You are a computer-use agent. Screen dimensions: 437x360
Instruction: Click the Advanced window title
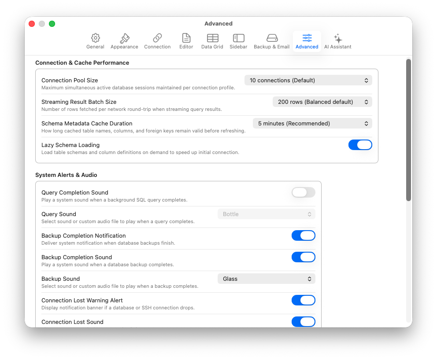coord(218,24)
